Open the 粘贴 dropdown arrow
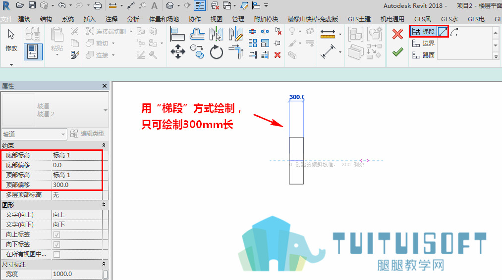 pyautogui.click(x=57, y=55)
